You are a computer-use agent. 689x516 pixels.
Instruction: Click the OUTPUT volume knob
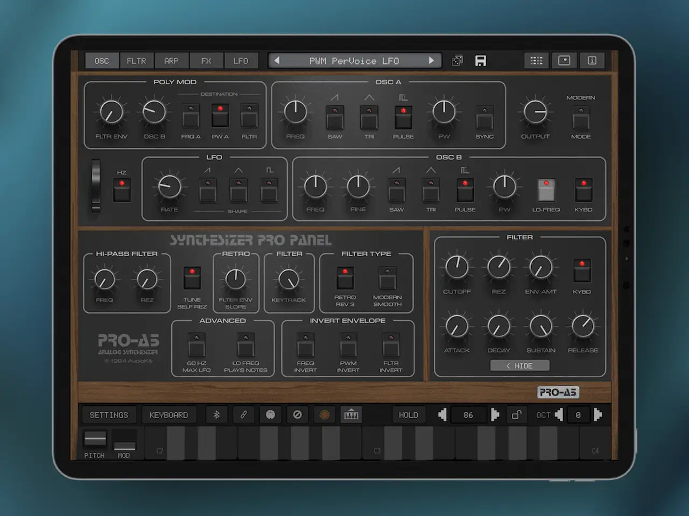(535, 112)
